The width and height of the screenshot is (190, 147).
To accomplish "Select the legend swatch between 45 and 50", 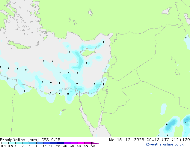I will [88, 143].
